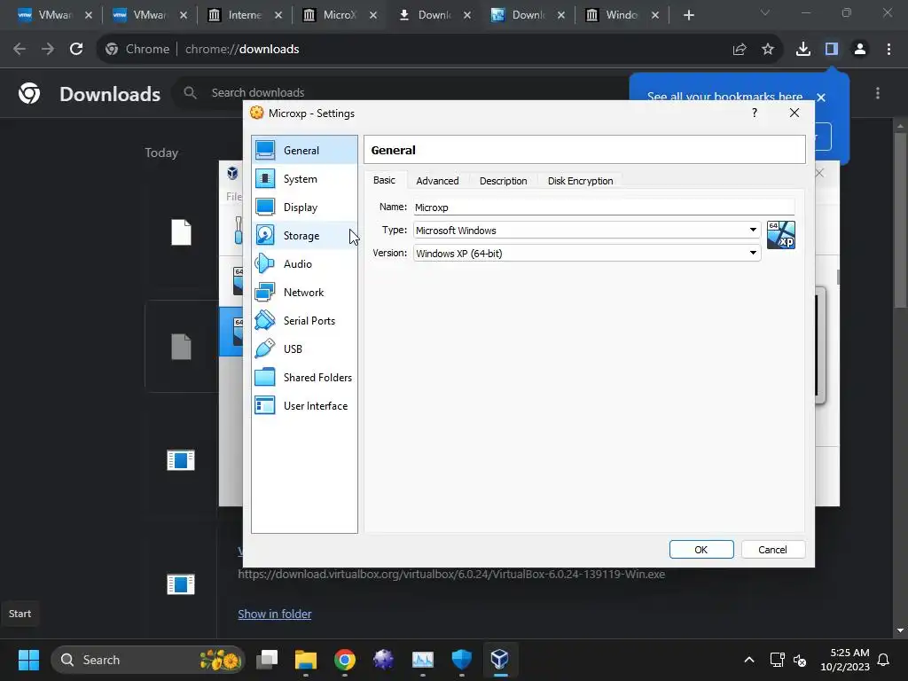Screen dimensions: 908x681
Task: Bookmark this page with the star icon
Action: 768,50
